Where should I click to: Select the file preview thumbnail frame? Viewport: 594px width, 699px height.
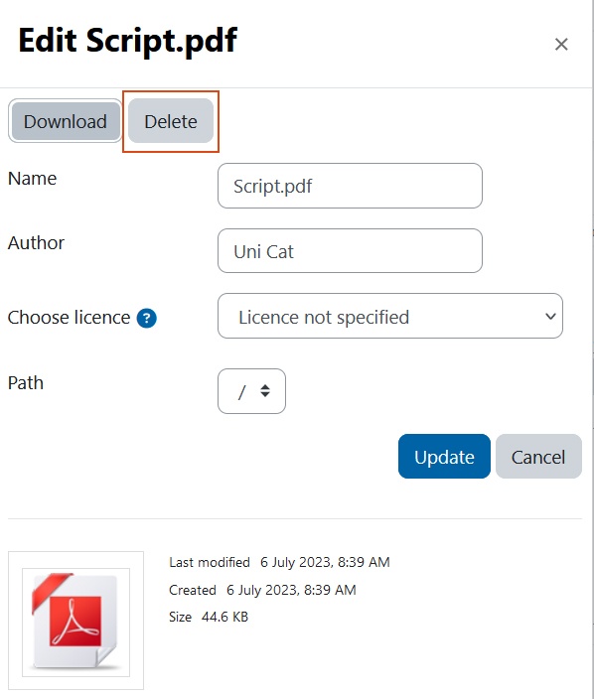[x=75, y=621]
